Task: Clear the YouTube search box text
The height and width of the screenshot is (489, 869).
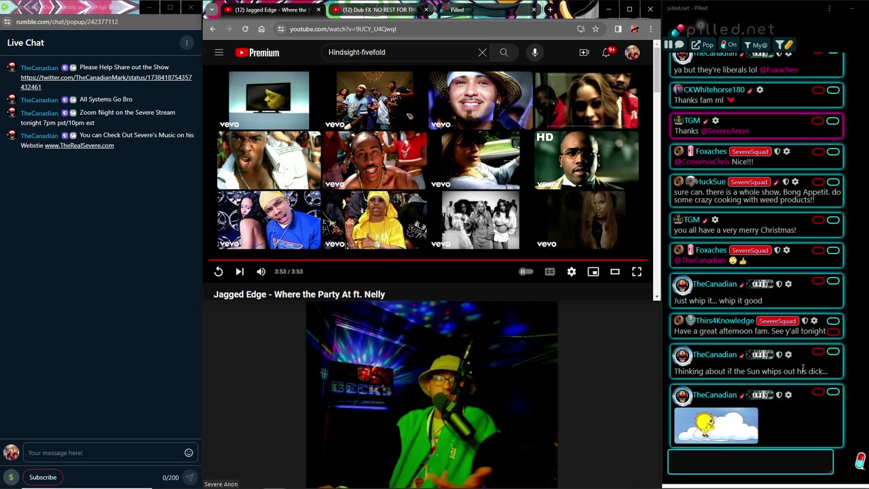Action: point(482,52)
